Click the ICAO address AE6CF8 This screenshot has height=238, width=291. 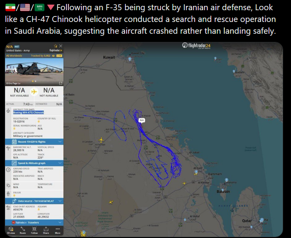click(x=18, y=209)
